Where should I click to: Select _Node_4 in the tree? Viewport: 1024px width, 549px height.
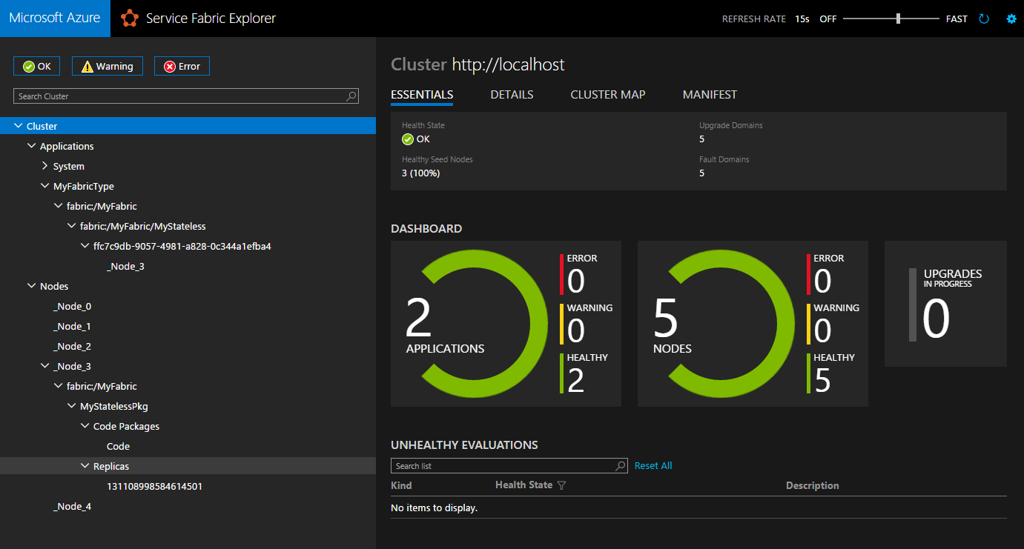tap(72, 506)
